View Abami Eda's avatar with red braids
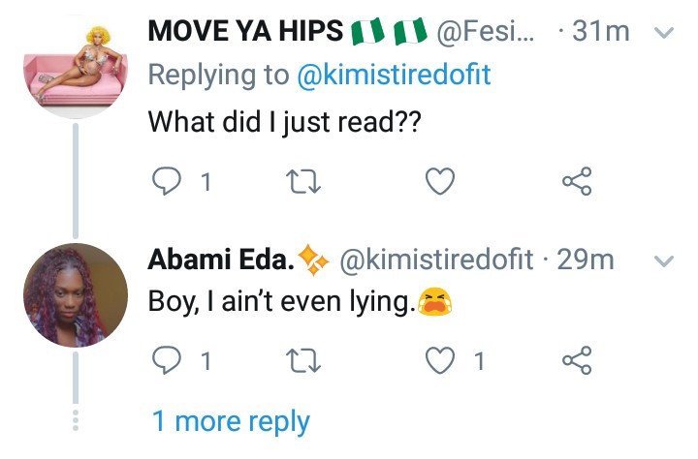698x459 pixels. click(x=76, y=295)
